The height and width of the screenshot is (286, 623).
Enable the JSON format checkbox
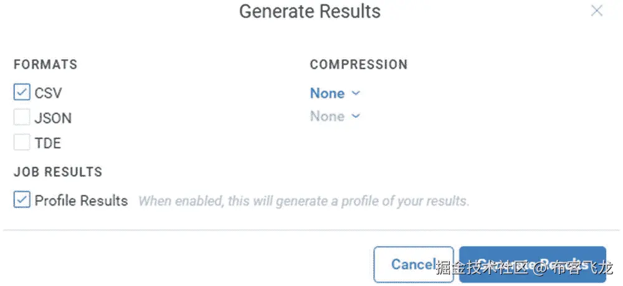(21, 118)
